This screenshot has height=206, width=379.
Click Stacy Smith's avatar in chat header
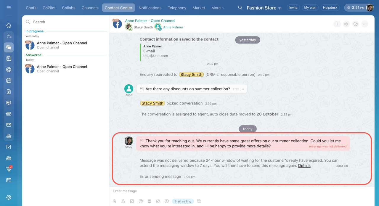point(129,27)
